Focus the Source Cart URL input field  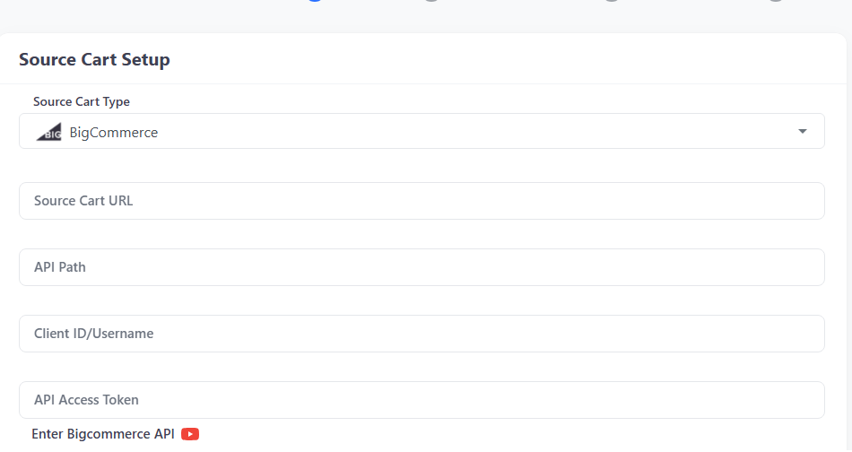422,201
